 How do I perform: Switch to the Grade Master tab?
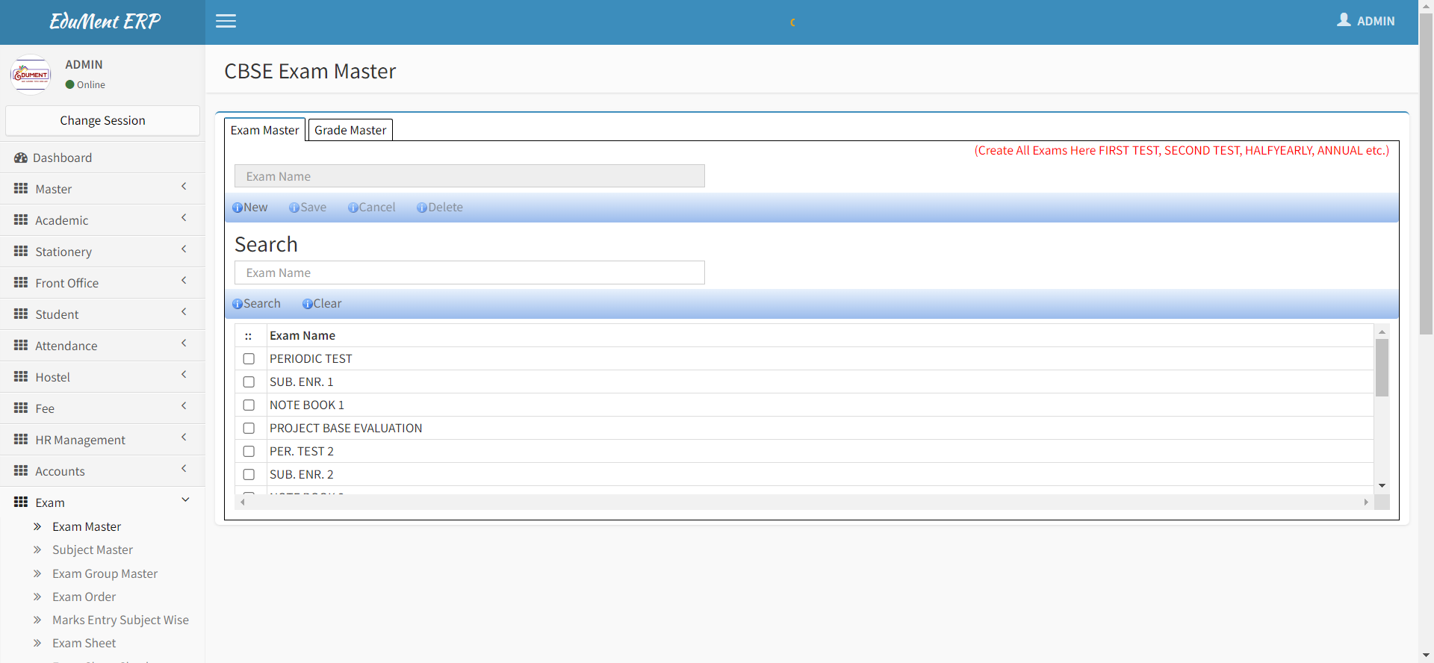tap(350, 130)
